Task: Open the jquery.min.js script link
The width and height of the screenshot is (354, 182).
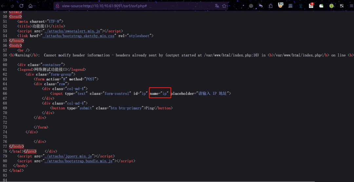Action: click(x=68, y=156)
